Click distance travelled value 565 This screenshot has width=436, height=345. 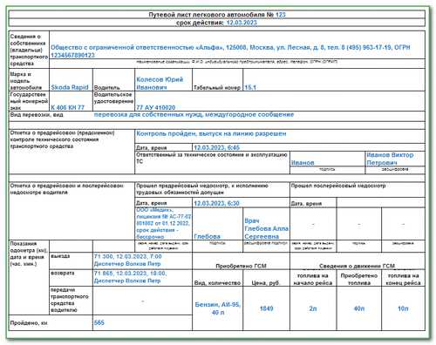pyautogui.click(x=99, y=322)
